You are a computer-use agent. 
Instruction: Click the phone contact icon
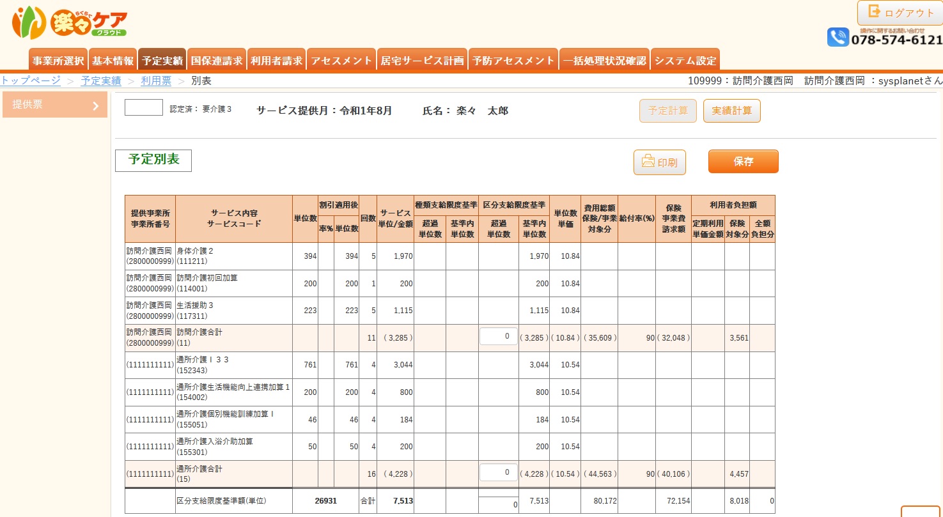pyautogui.click(x=838, y=37)
